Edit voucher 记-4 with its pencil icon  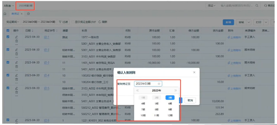16,75
